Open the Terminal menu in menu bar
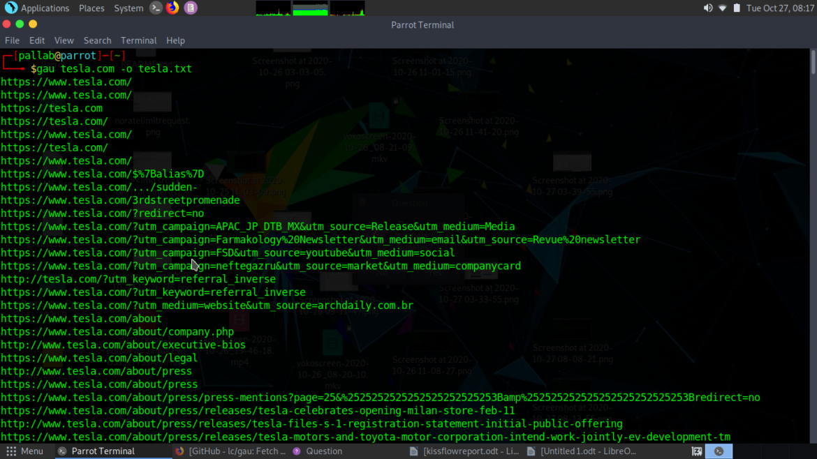This screenshot has width=817, height=459. (x=138, y=40)
